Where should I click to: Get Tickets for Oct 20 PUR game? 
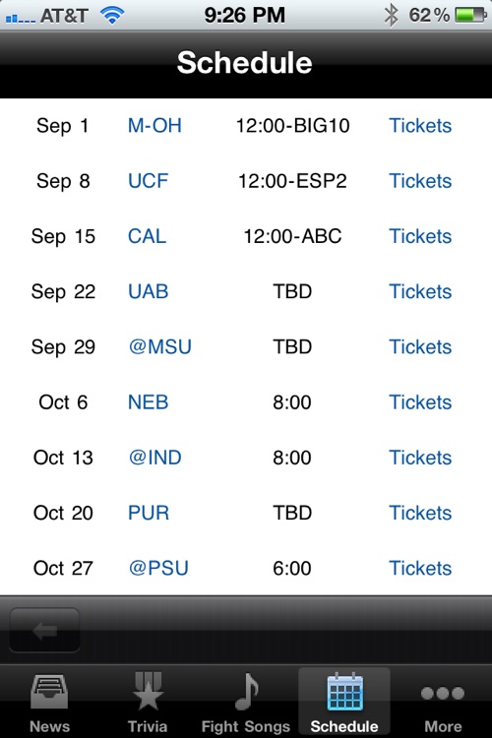pos(420,513)
